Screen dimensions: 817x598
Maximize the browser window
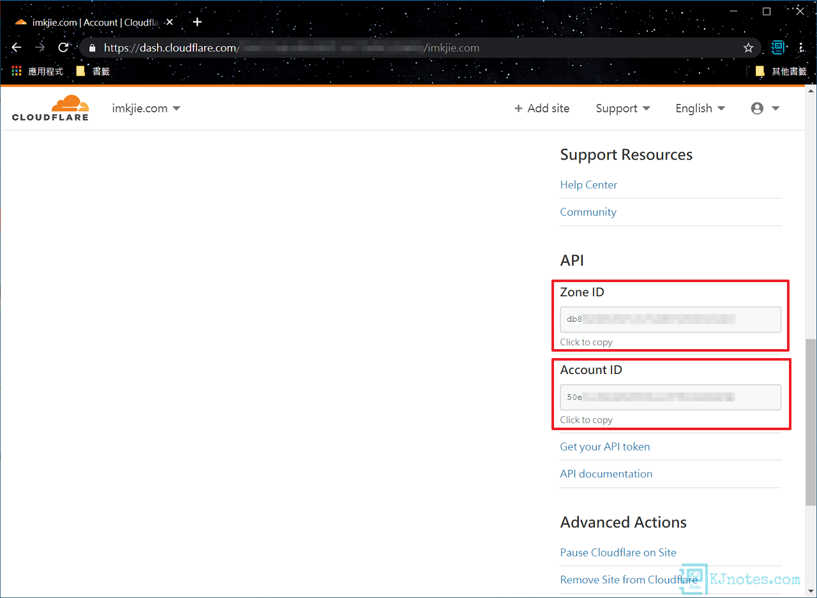pyautogui.click(x=767, y=11)
